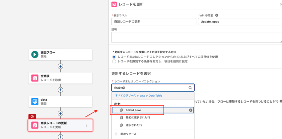Screen dimensions: 282x139
Task: Add element below 画面フロー start node
Action: pyautogui.click(x=60, y=66)
